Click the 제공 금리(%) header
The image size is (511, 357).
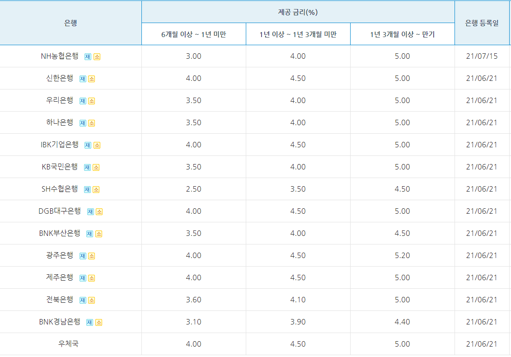click(x=298, y=12)
